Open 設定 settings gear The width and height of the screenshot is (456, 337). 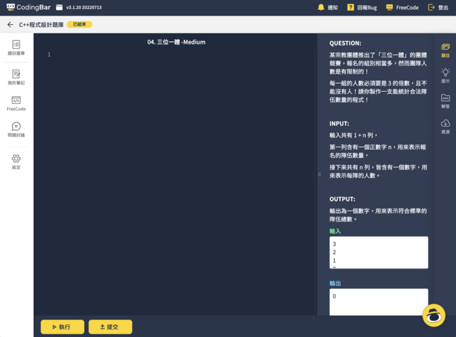point(16,161)
